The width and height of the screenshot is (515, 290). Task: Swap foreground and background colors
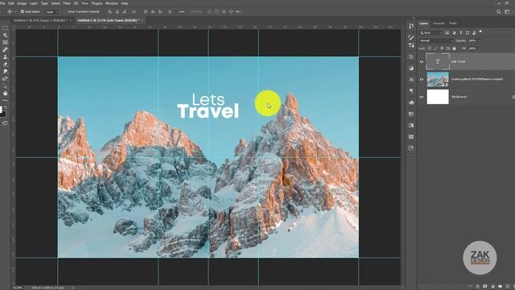tap(5, 107)
